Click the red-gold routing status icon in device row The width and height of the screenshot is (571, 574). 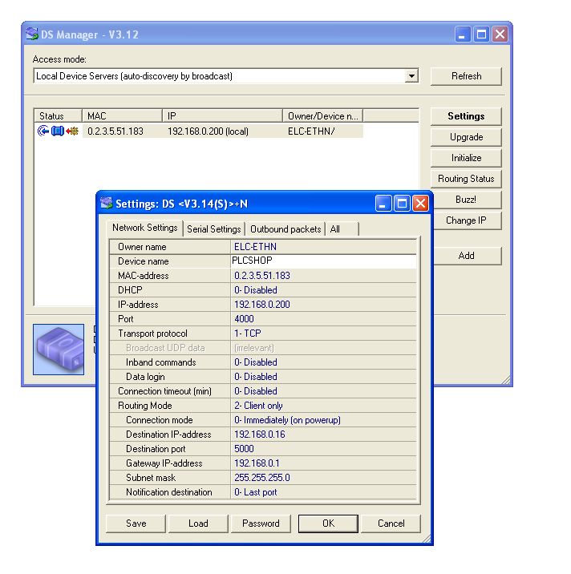tap(71, 131)
